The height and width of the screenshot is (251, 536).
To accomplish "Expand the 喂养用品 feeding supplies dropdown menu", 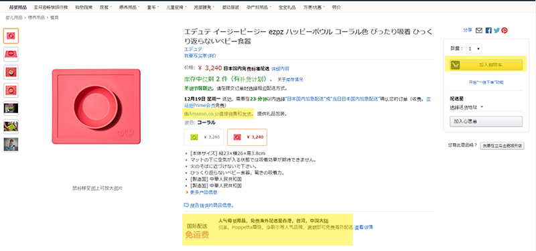I will coord(129,7).
